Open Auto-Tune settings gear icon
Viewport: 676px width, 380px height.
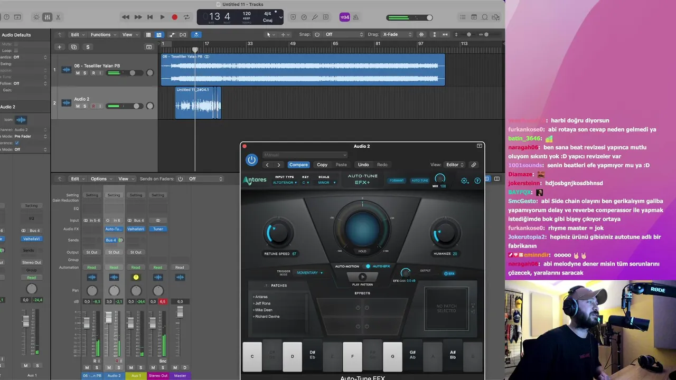click(x=465, y=180)
